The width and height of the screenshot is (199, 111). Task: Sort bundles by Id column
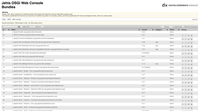pos(6,30)
